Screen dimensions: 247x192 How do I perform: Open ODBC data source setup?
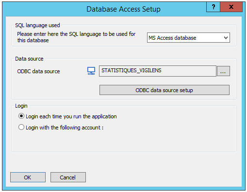coord(165,90)
